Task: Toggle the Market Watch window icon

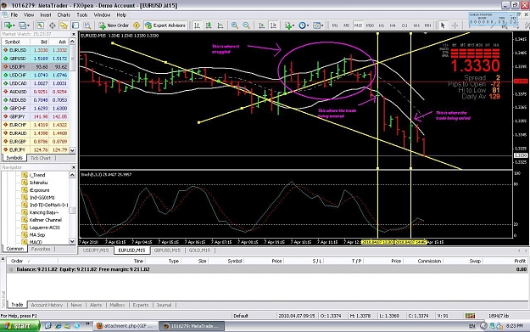Action: tap(41, 25)
